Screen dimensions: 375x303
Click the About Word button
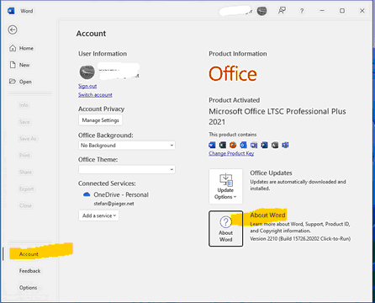click(225, 229)
